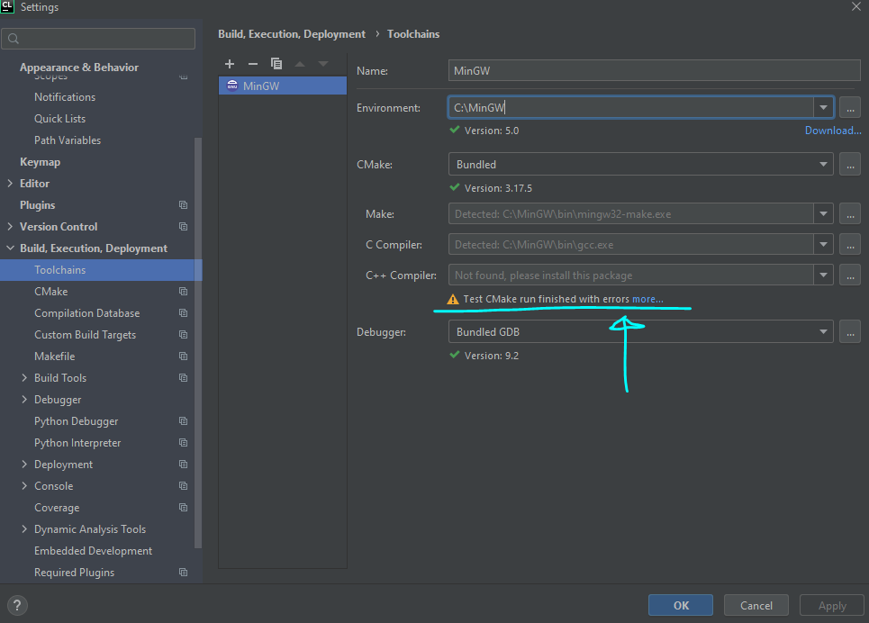Open help via the question mark icon
The height and width of the screenshot is (623, 869).
coord(16,605)
